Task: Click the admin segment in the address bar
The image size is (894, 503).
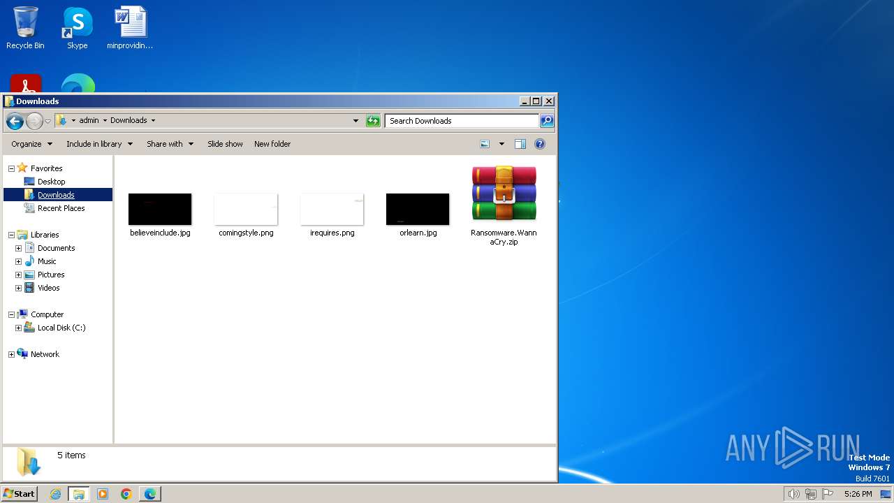Action: (89, 120)
